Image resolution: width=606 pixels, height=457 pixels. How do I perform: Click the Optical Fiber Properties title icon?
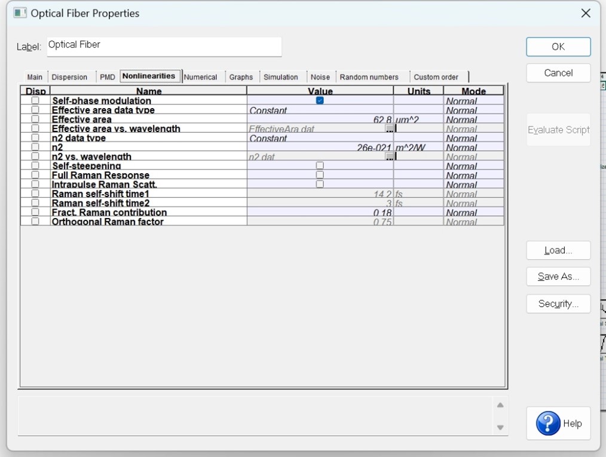tap(20, 13)
